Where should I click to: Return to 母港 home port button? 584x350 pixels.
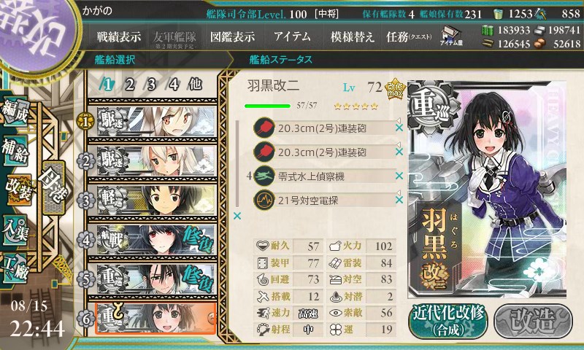54,188
